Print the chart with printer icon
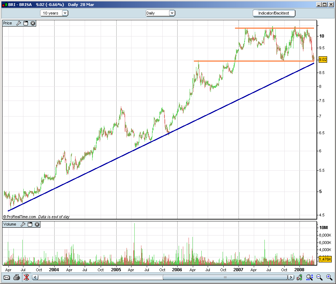The image size is (336, 284). 17,278
